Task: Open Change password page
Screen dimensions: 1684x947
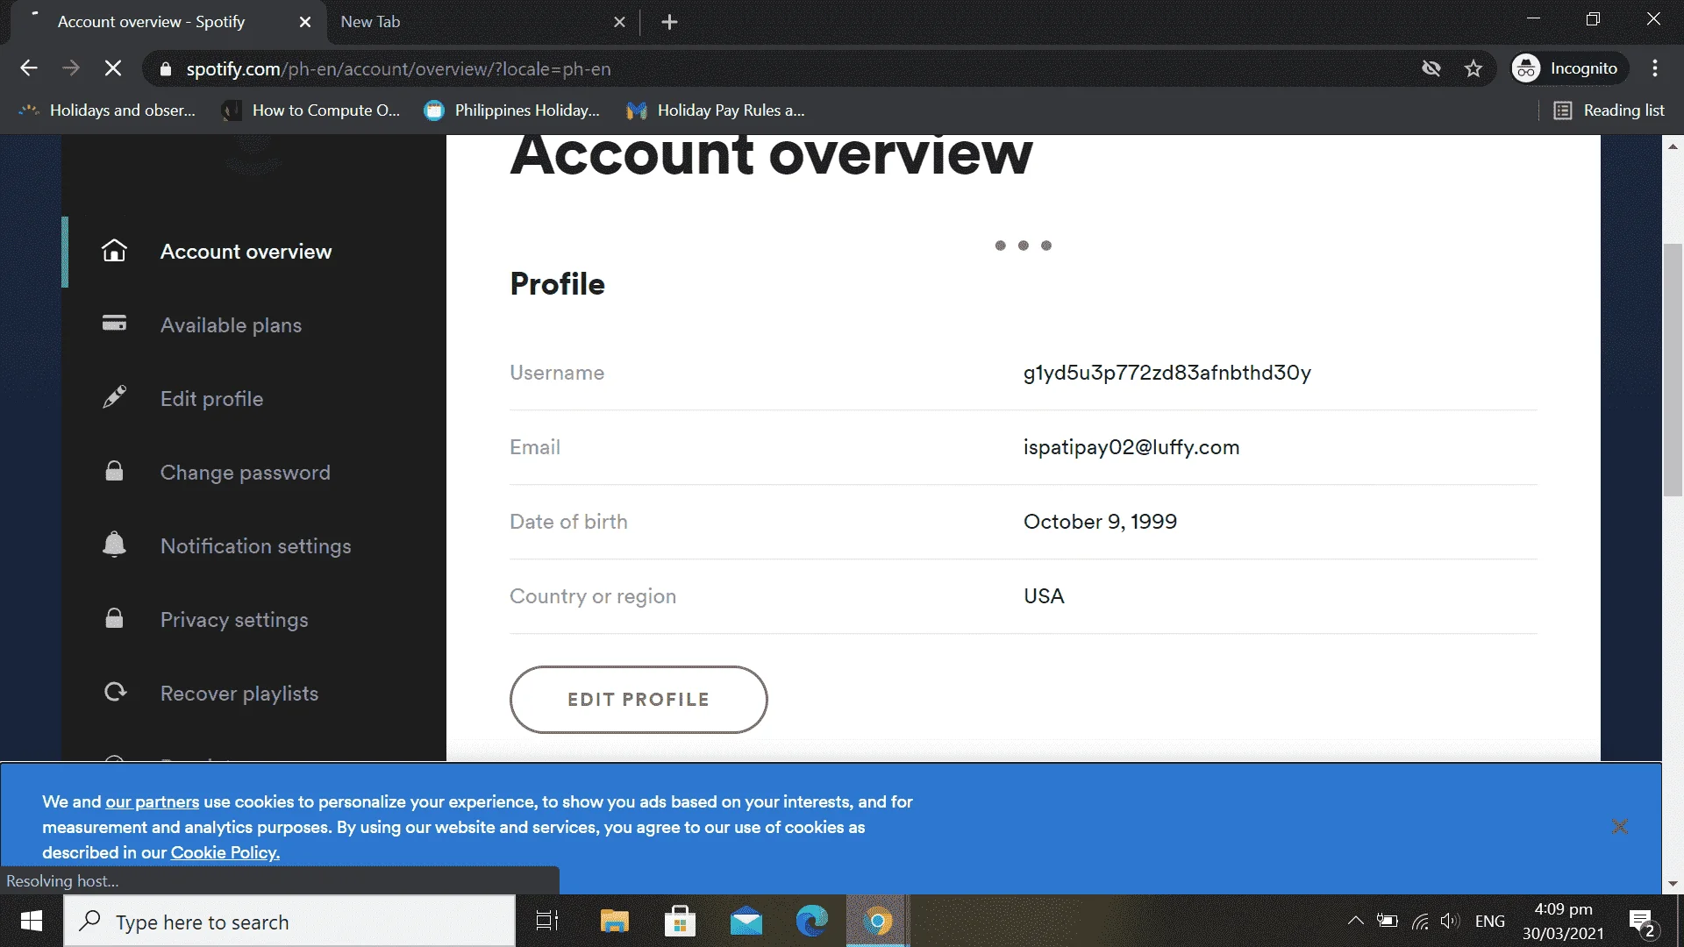Action: [245, 473]
